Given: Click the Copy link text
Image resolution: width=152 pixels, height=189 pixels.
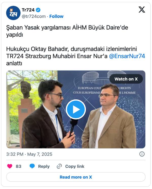Looking at the screenshot, I should [75, 166].
